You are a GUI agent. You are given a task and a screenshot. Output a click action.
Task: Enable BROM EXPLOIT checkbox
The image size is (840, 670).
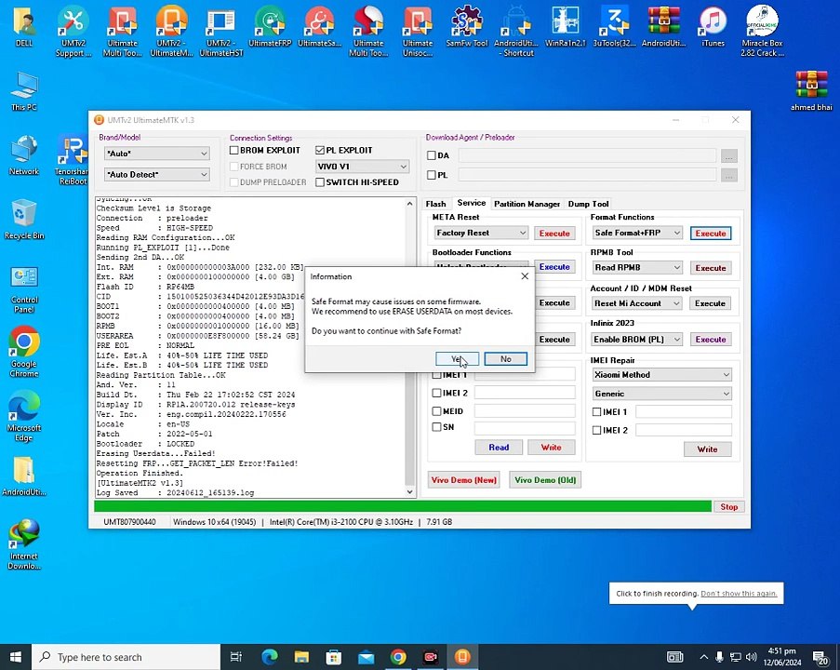(x=234, y=150)
